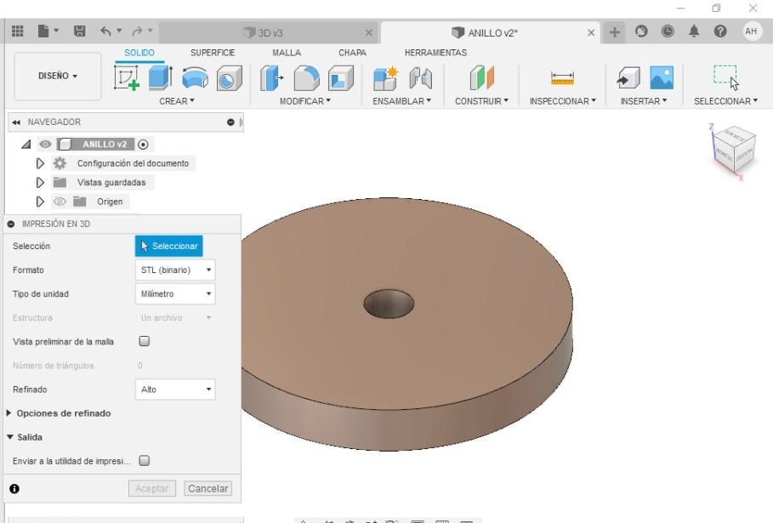Click the Cancelar button

click(207, 488)
